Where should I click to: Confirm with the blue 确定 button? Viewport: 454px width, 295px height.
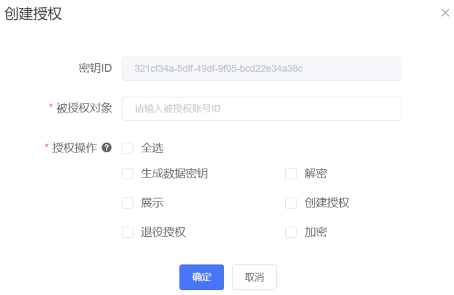[202, 277]
